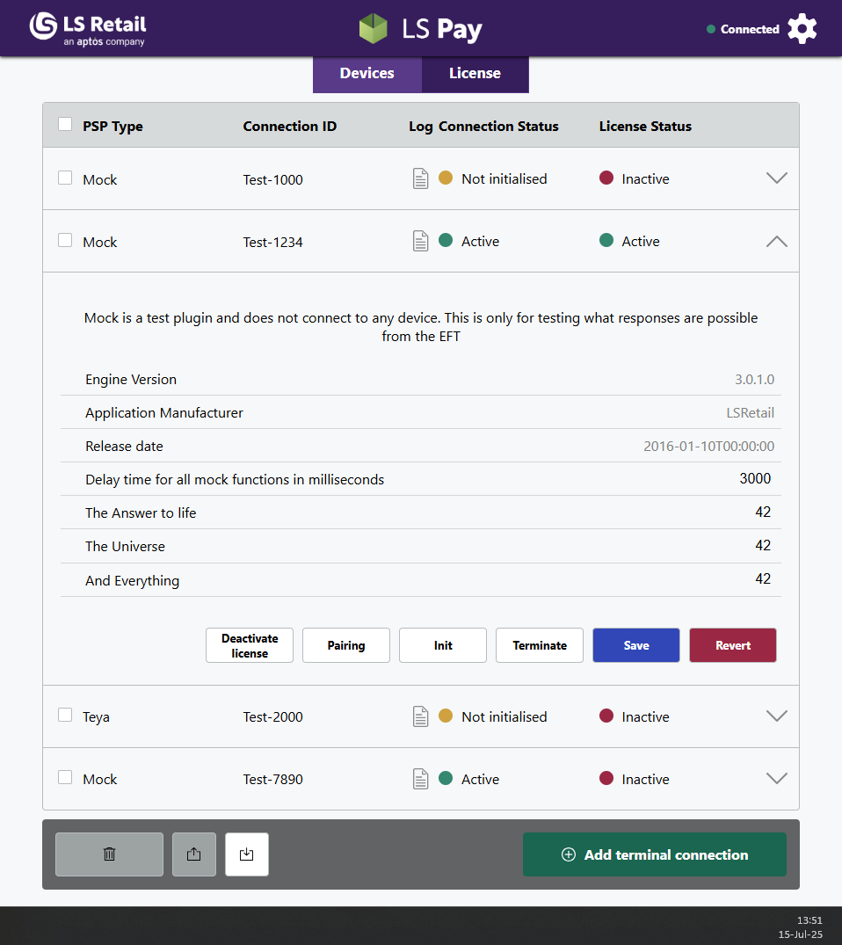The height and width of the screenshot is (945, 842).
Task: Click the import download icon button
Action: [247, 854]
